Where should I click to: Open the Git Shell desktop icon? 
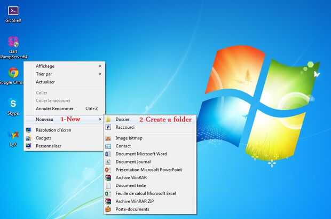click(x=13, y=14)
